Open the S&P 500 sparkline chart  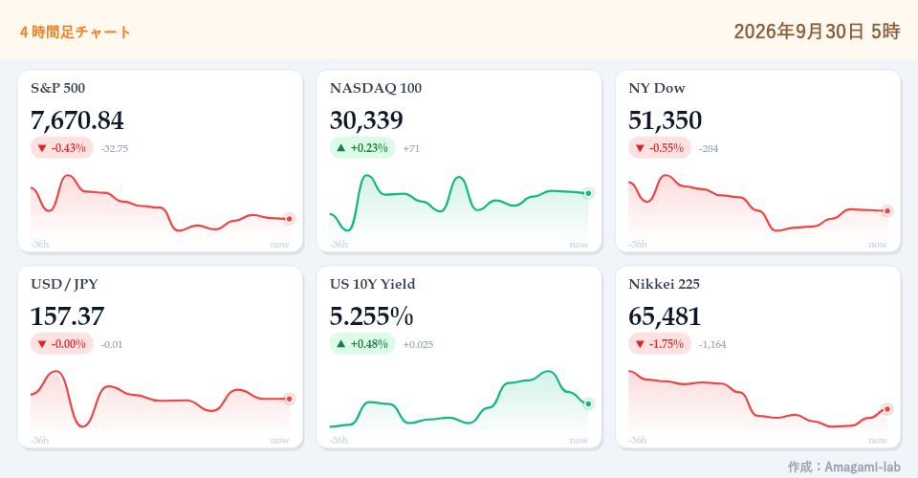(x=160, y=205)
